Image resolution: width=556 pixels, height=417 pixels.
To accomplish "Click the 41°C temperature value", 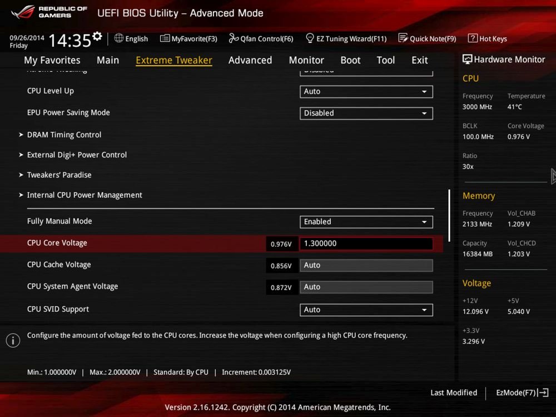I will pos(514,107).
